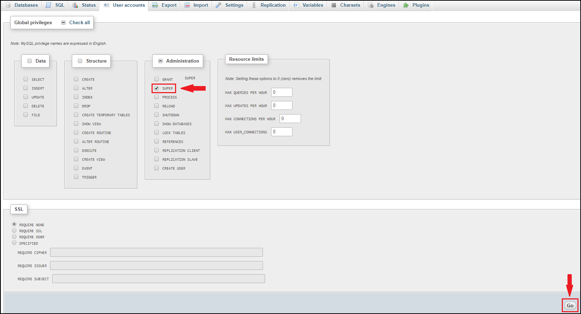Click the Databases tab icon
This screenshot has width=581, height=314.
(8, 5)
